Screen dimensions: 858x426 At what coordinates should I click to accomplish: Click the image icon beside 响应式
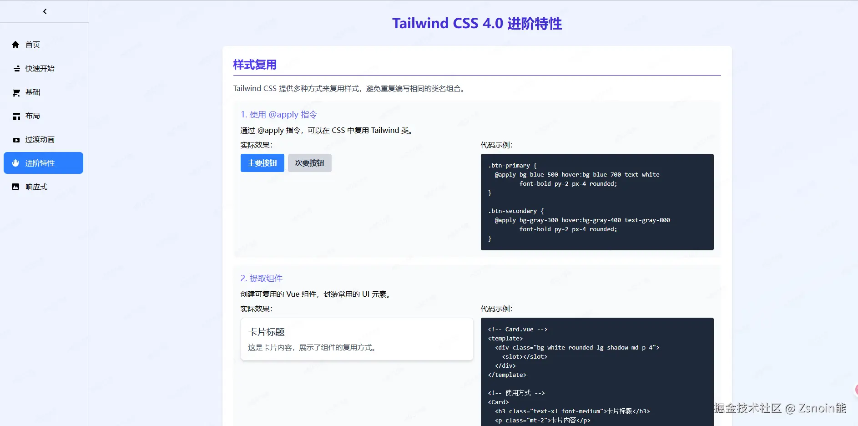pos(15,187)
